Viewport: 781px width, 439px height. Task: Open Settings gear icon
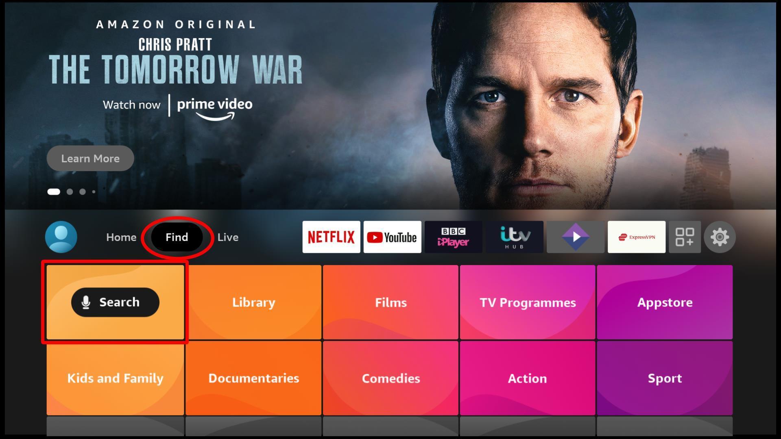pos(719,237)
